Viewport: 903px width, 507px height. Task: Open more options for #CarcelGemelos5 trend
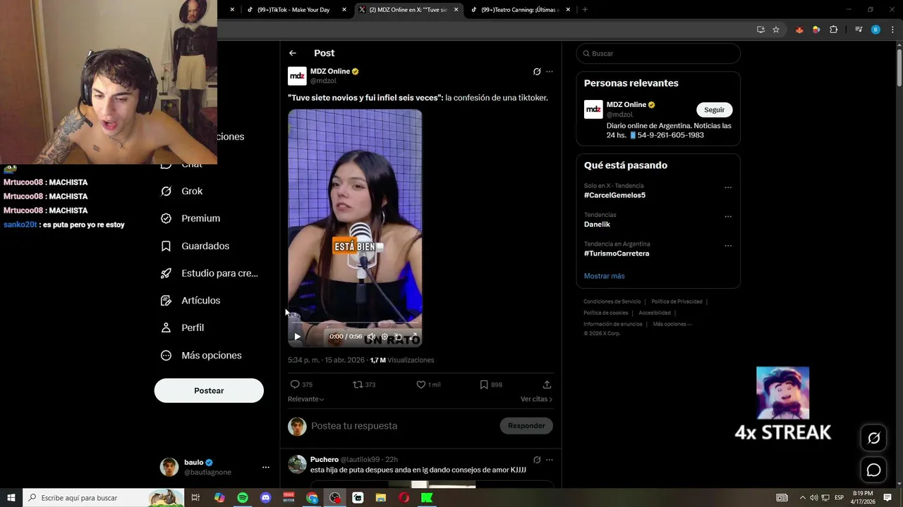728,187
